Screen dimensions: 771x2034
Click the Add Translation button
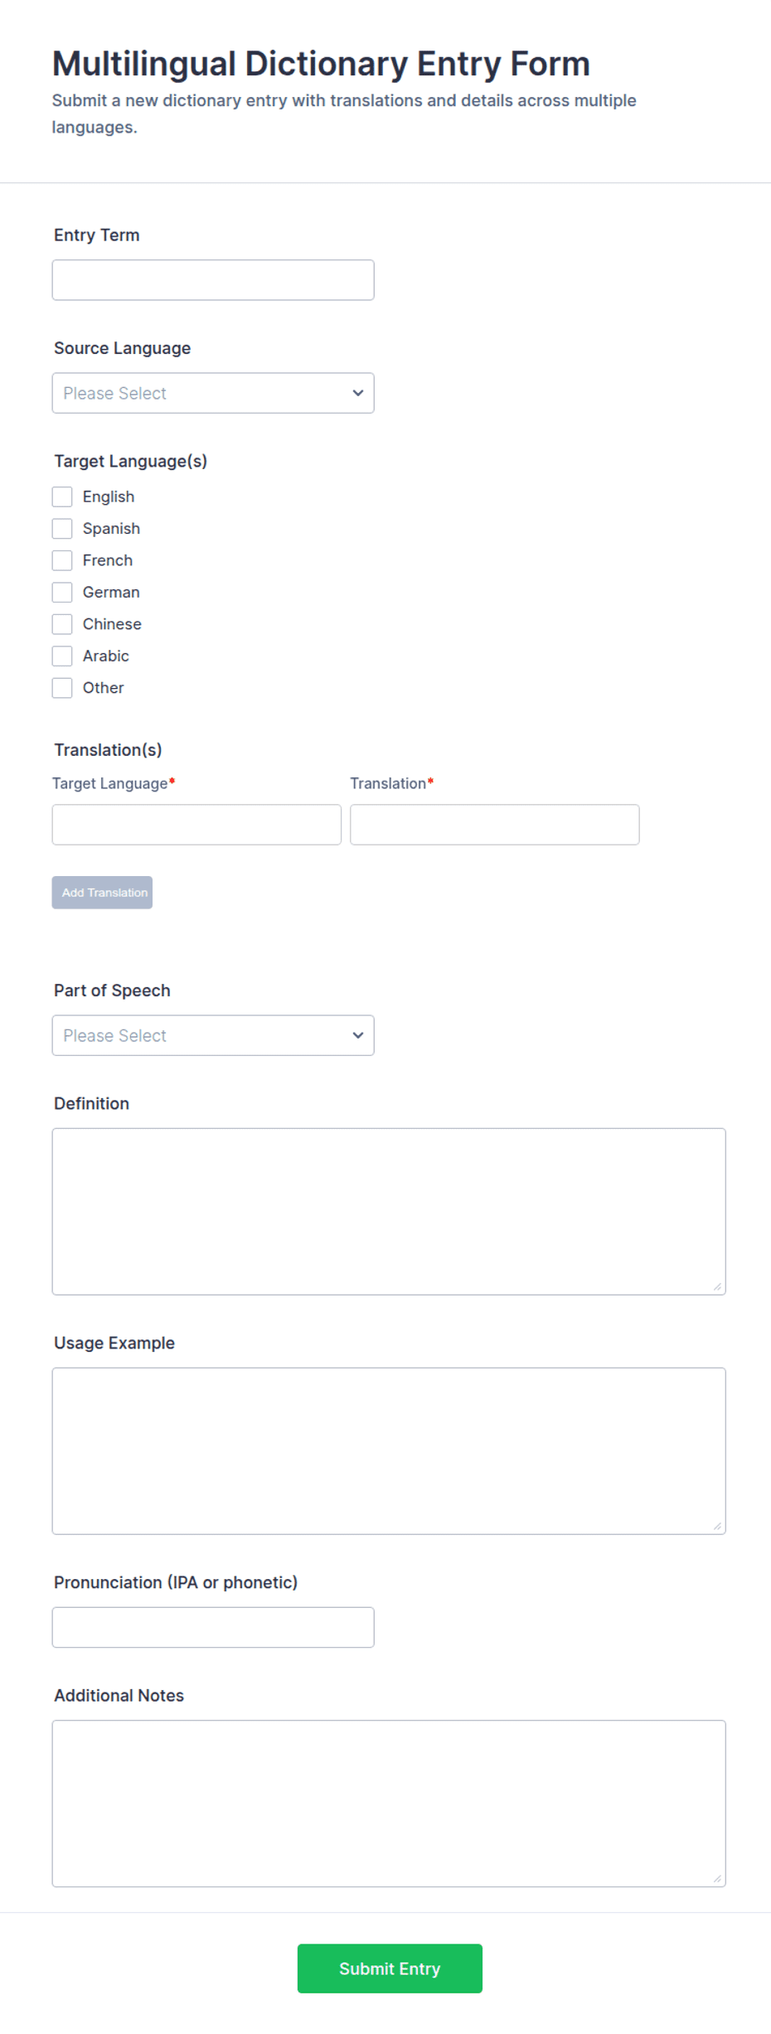point(102,893)
